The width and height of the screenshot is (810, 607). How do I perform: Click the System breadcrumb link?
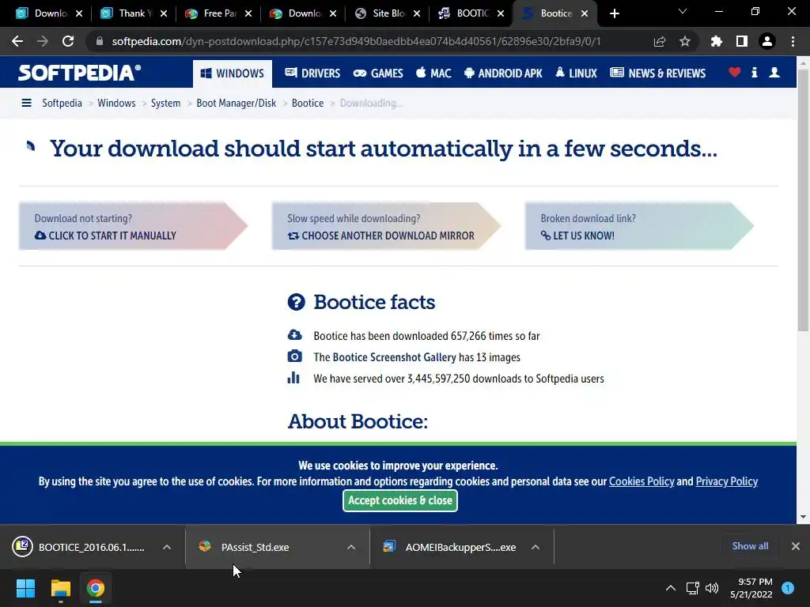(x=165, y=103)
